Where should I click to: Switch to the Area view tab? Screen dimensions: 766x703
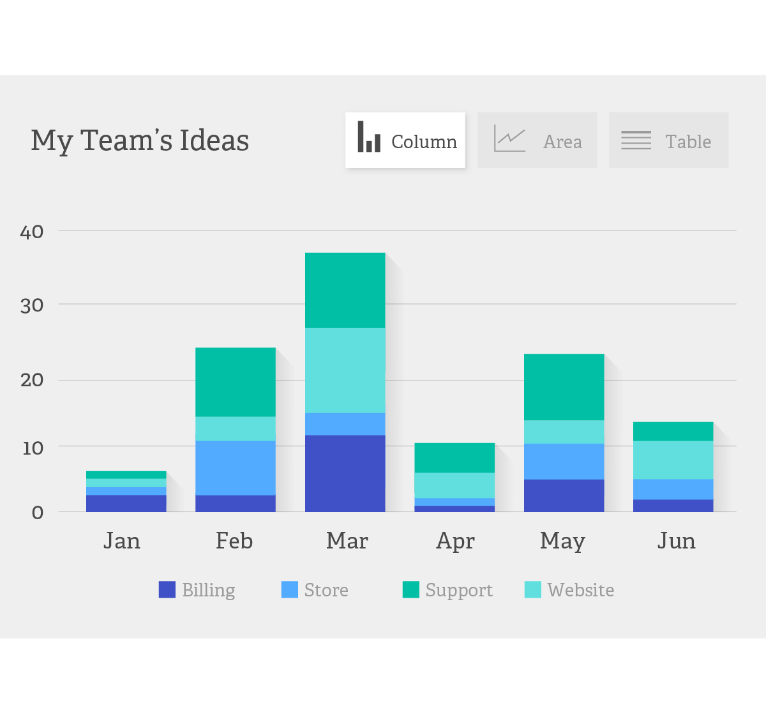tap(537, 140)
